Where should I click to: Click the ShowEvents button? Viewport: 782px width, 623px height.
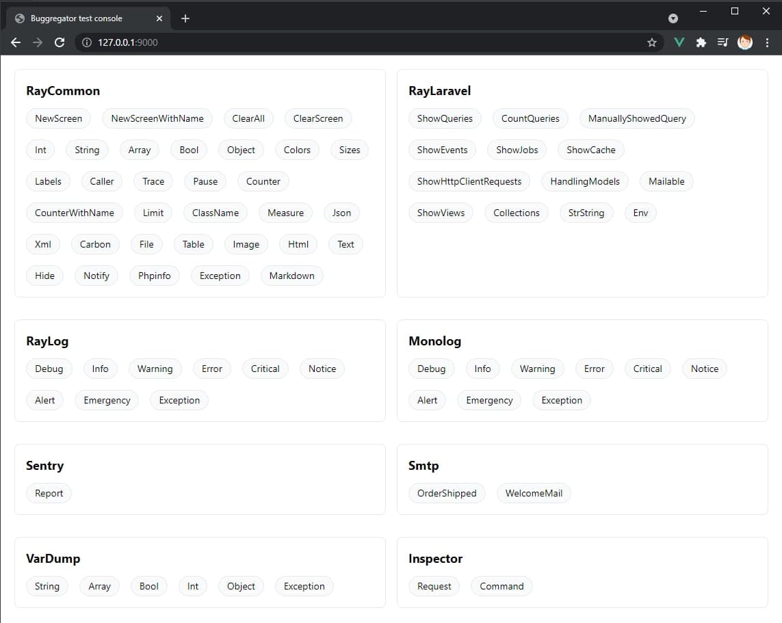[443, 150]
